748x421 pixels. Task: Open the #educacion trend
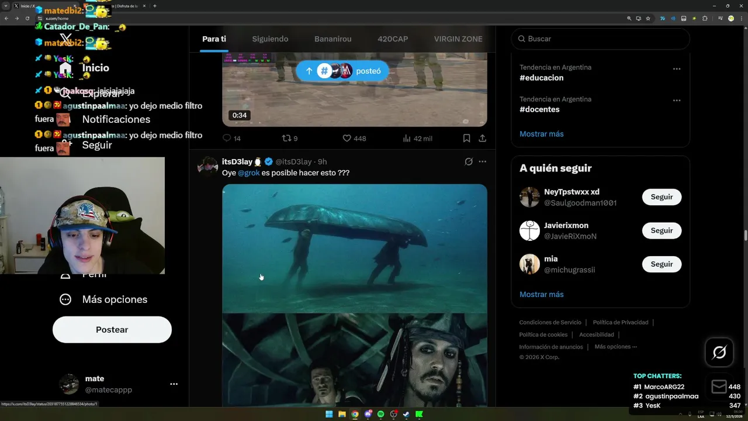pos(541,78)
